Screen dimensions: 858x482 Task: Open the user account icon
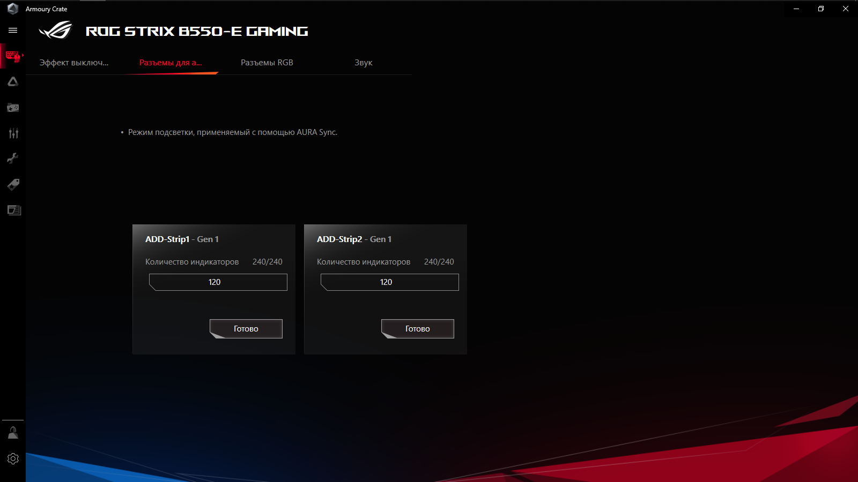pos(13,433)
